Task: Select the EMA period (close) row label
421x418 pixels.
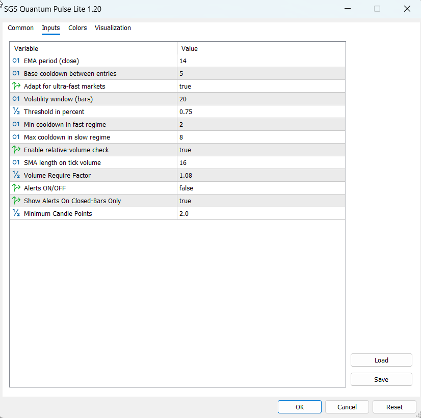Action: pyautogui.click(x=51, y=61)
